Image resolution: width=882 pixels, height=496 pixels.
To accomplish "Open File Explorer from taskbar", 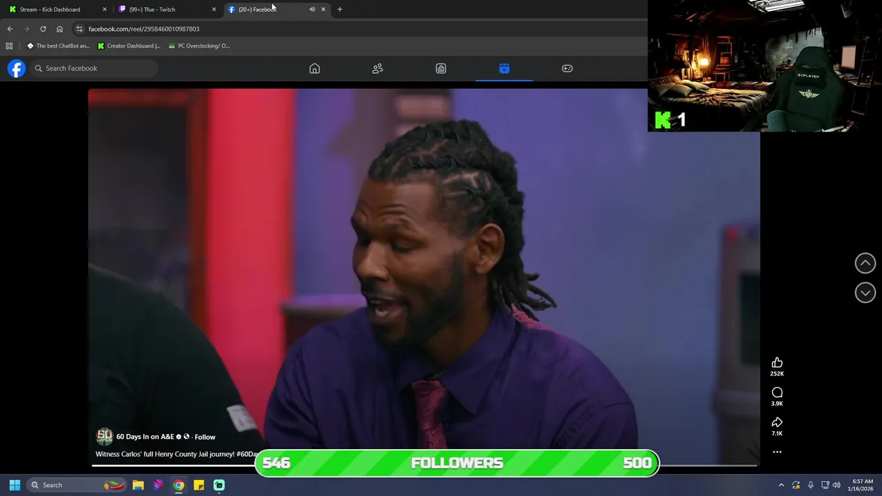I will (x=138, y=485).
